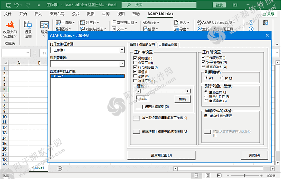The image size is (281, 179).
Task: Click the 100% zoom reset button
Action: (x=182, y=99)
